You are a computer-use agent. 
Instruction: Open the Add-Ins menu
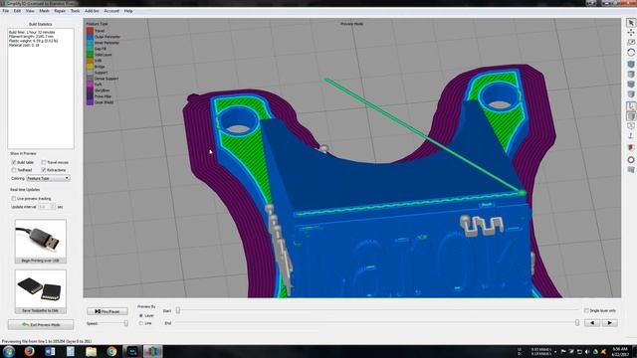coord(92,11)
